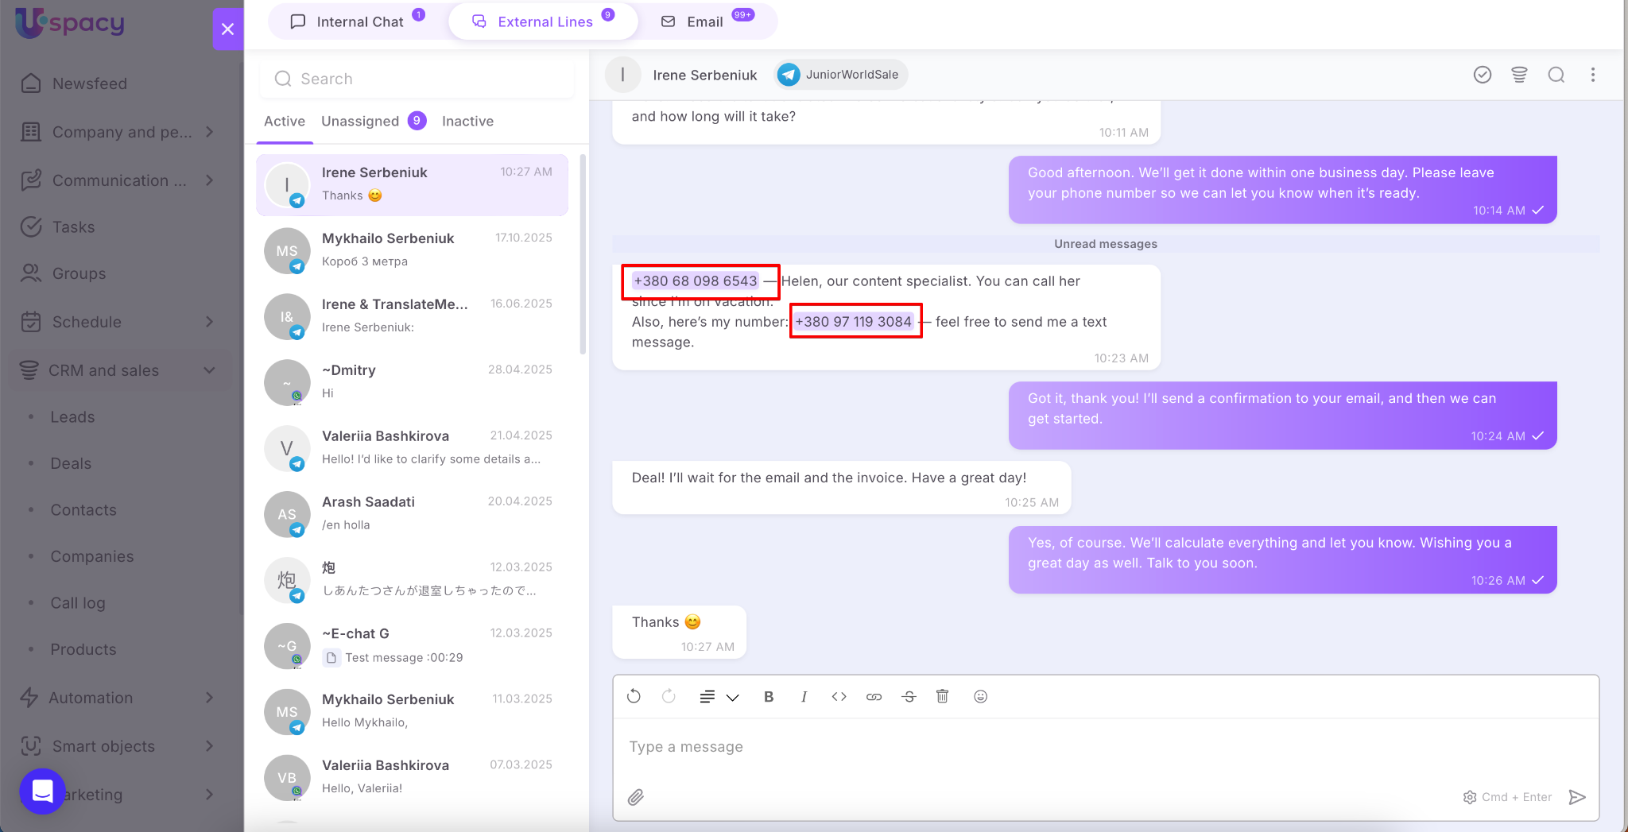
Task: Open the emoji picker in editor toolbar
Action: point(980,697)
